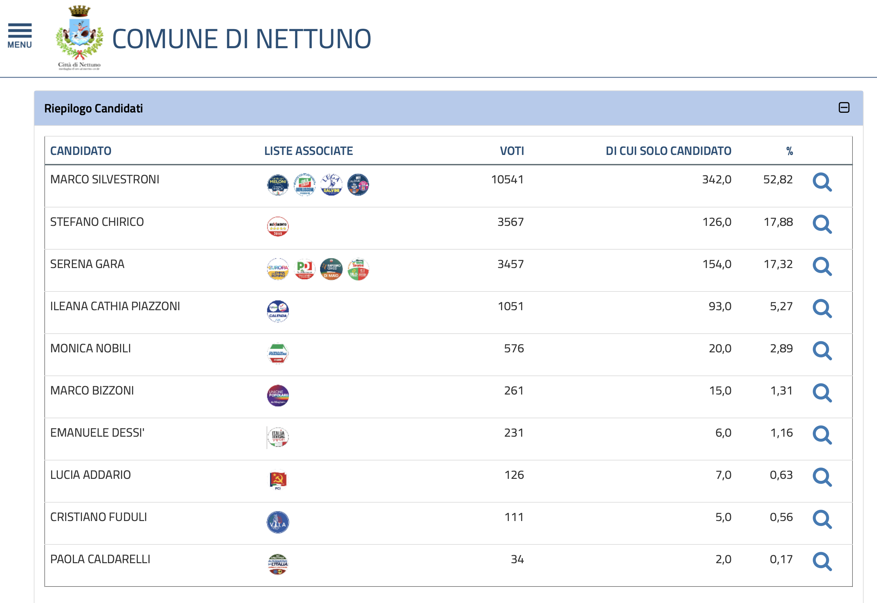Viewport: 877px width, 603px height.
Task: Select the Lega Salvini list logo
Action: 331,185
